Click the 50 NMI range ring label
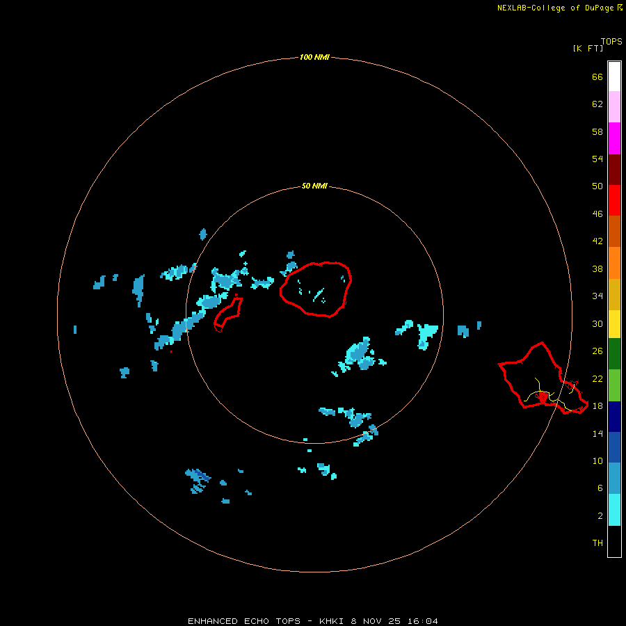 coord(314,186)
